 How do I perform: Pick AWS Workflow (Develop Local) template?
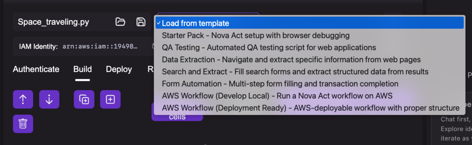[277, 96]
